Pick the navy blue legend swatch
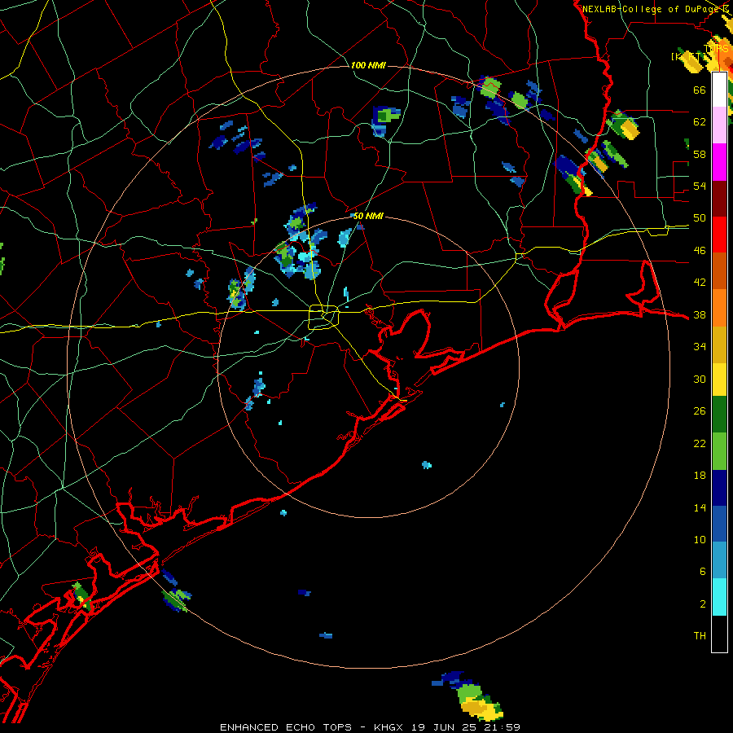Screen dimensions: 733x733 tap(719, 488)
